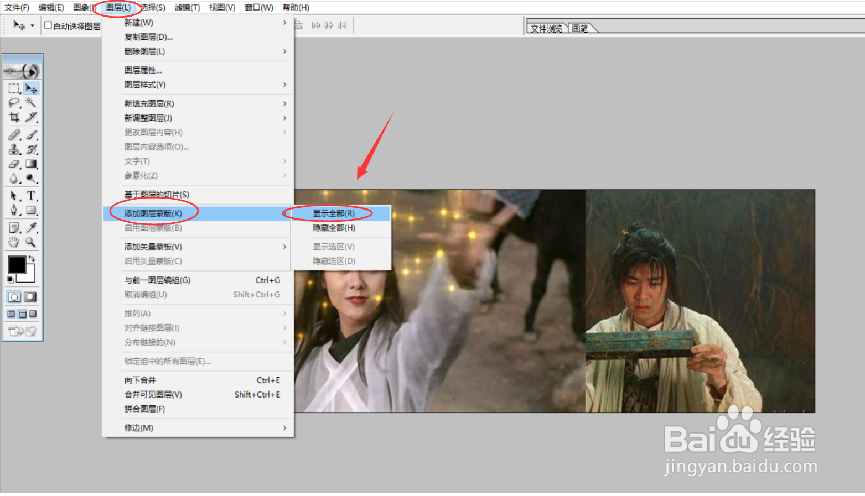Select the Dodge tool
865x496 pixels.
(x=31, y=178)
